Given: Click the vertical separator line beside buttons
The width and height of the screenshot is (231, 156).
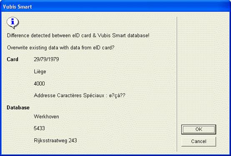Looking at the screenshot, I should tap(177, 84).
